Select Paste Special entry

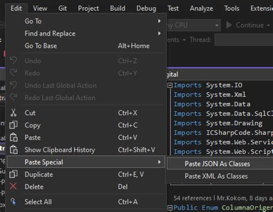click(x=86, y=162)
